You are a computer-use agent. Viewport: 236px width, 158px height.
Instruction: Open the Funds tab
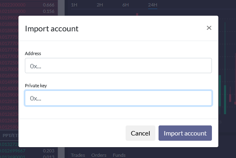(119, 155)
